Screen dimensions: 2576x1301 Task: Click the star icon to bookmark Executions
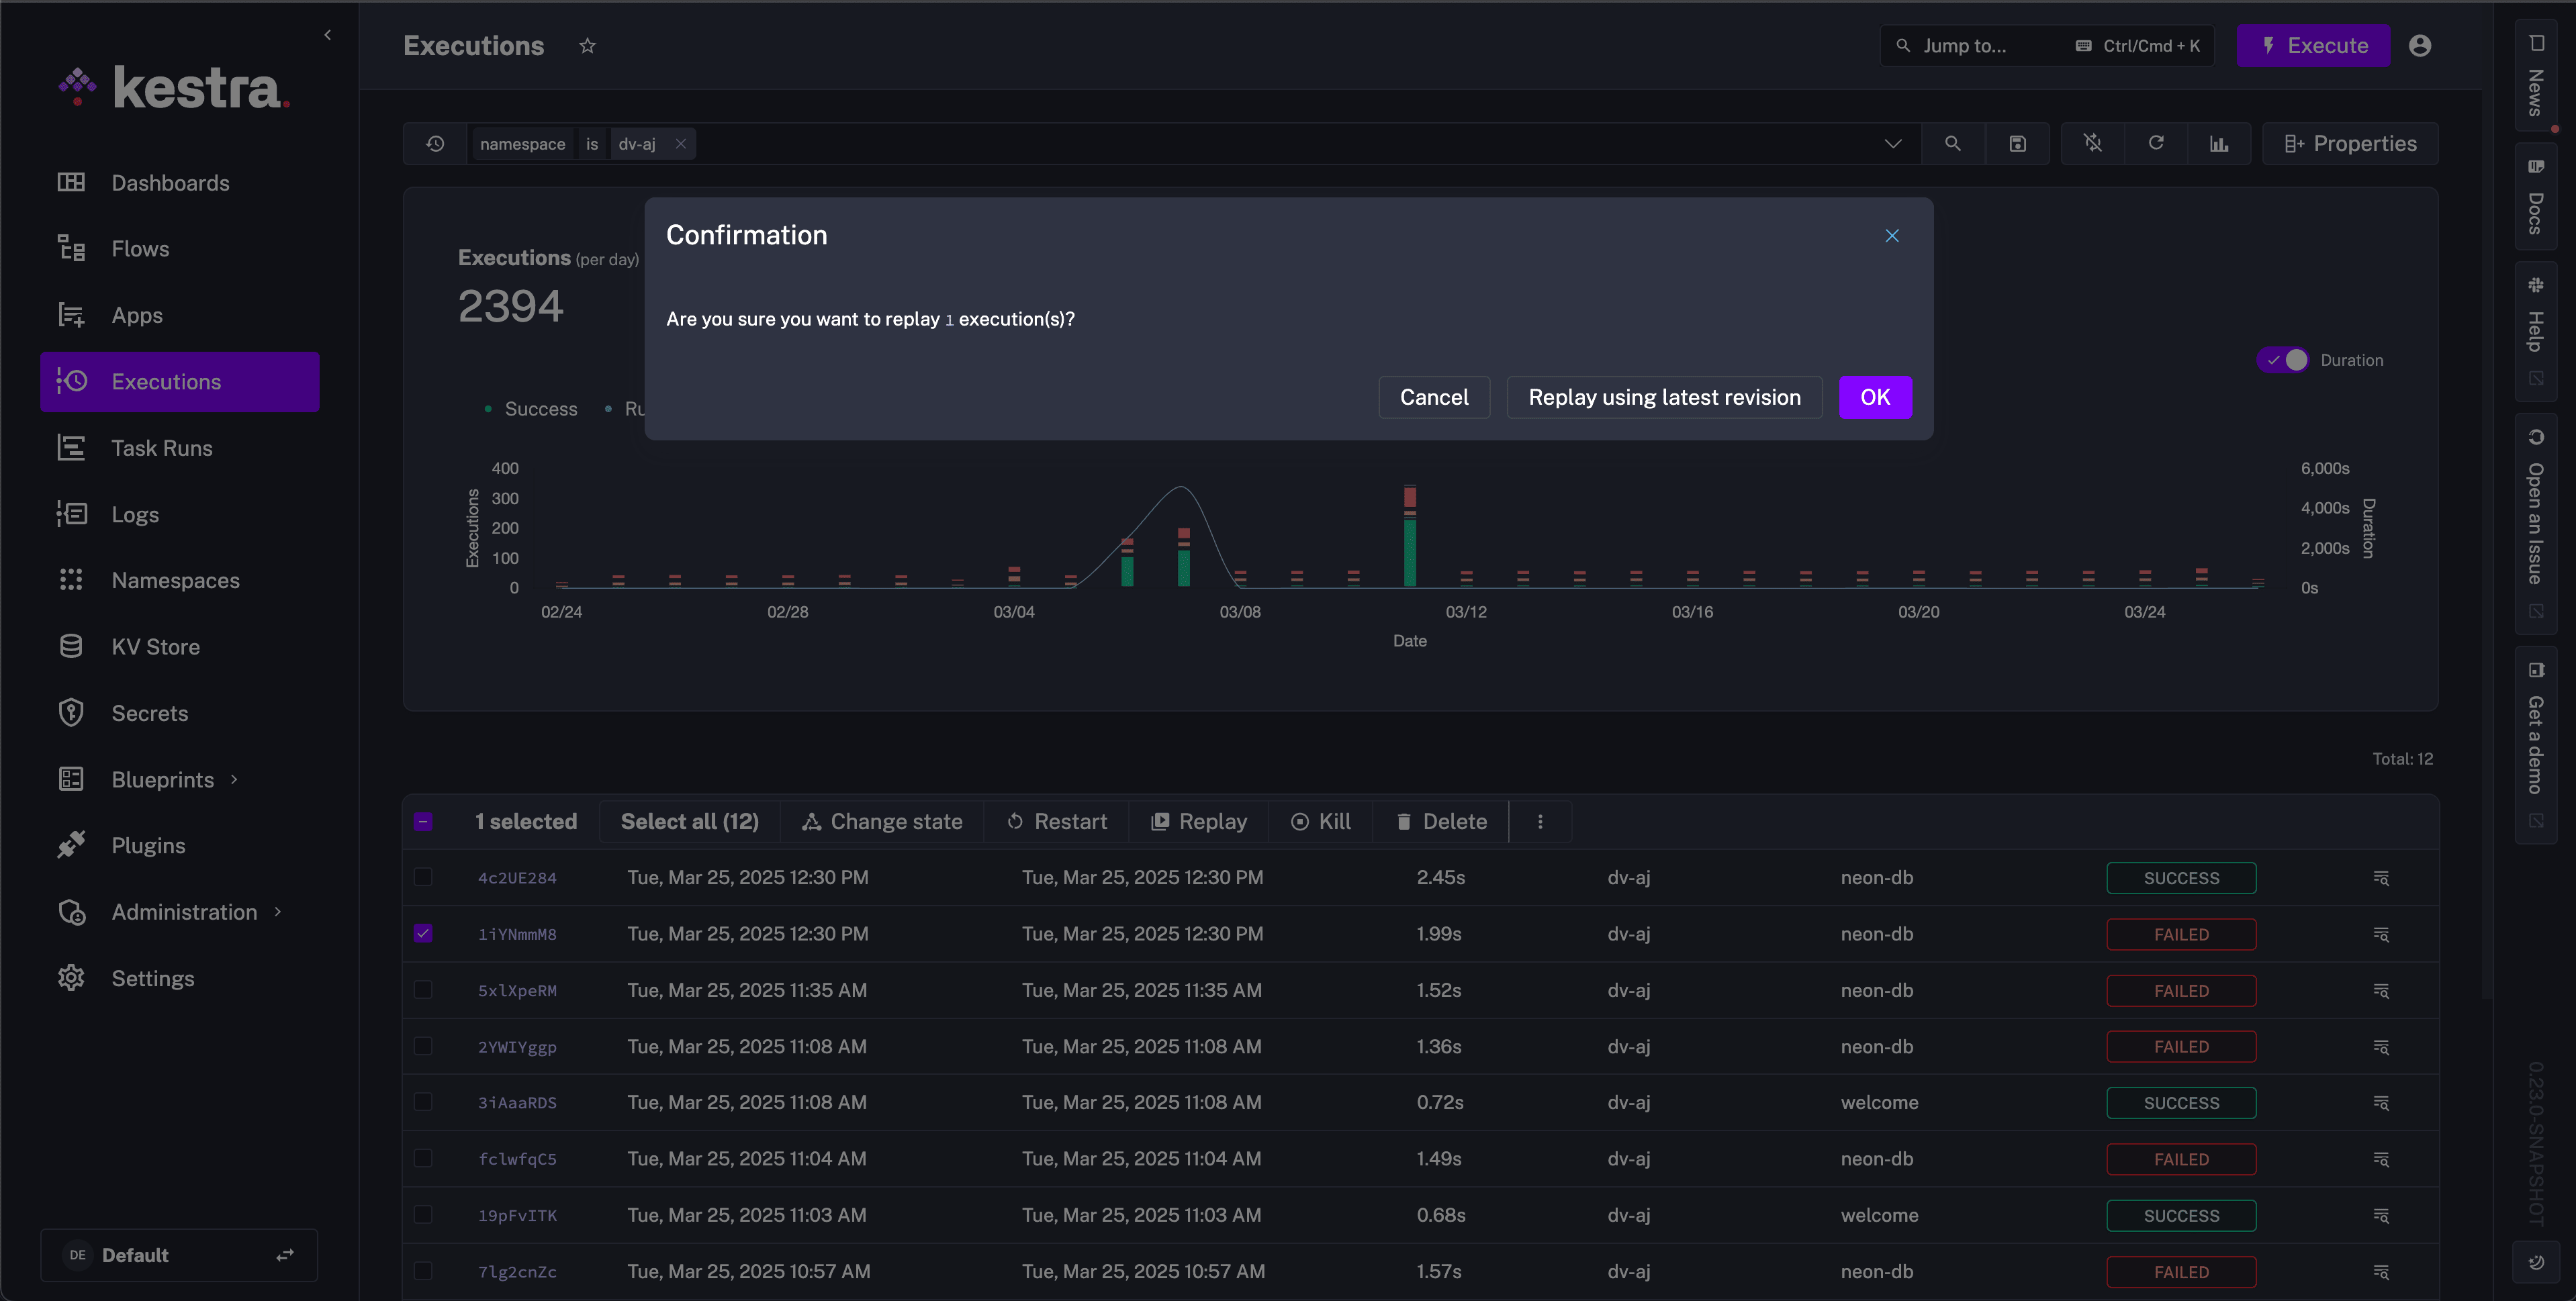tap(587, 46)
